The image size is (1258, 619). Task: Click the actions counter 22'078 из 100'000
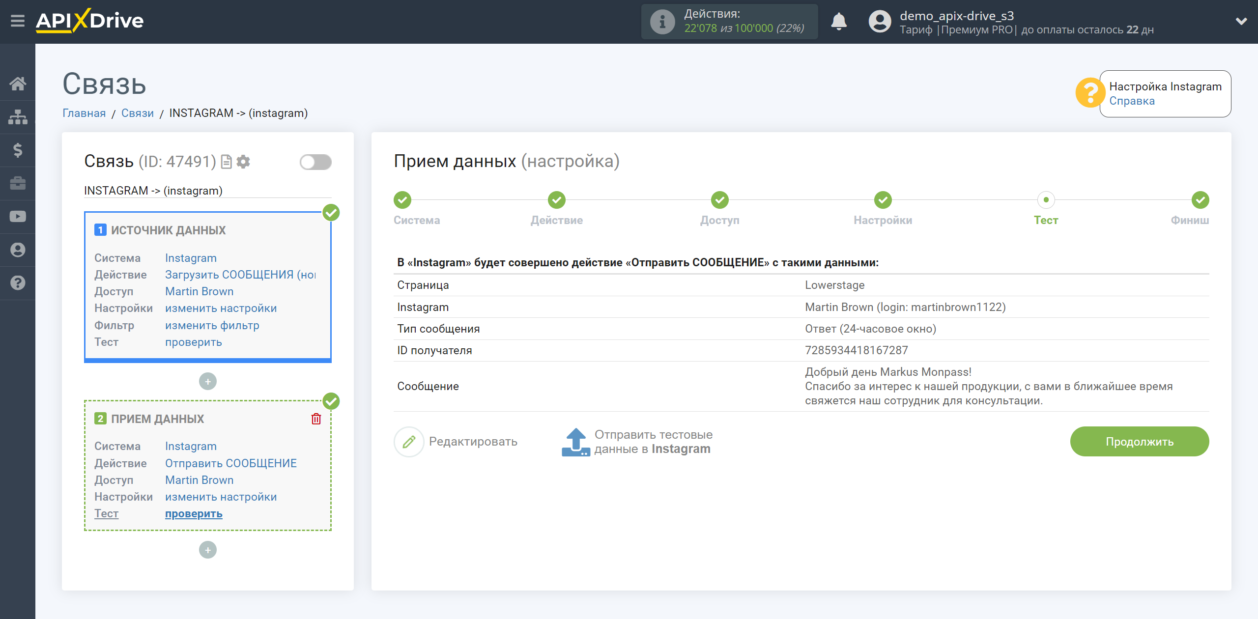(744, 28)
